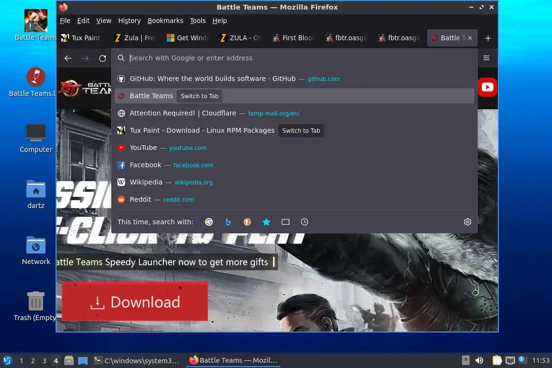The height and width of the screenshot is (368, 552).
Task: Switch to workspace 3 in taskbar
Action: (45, 361)
